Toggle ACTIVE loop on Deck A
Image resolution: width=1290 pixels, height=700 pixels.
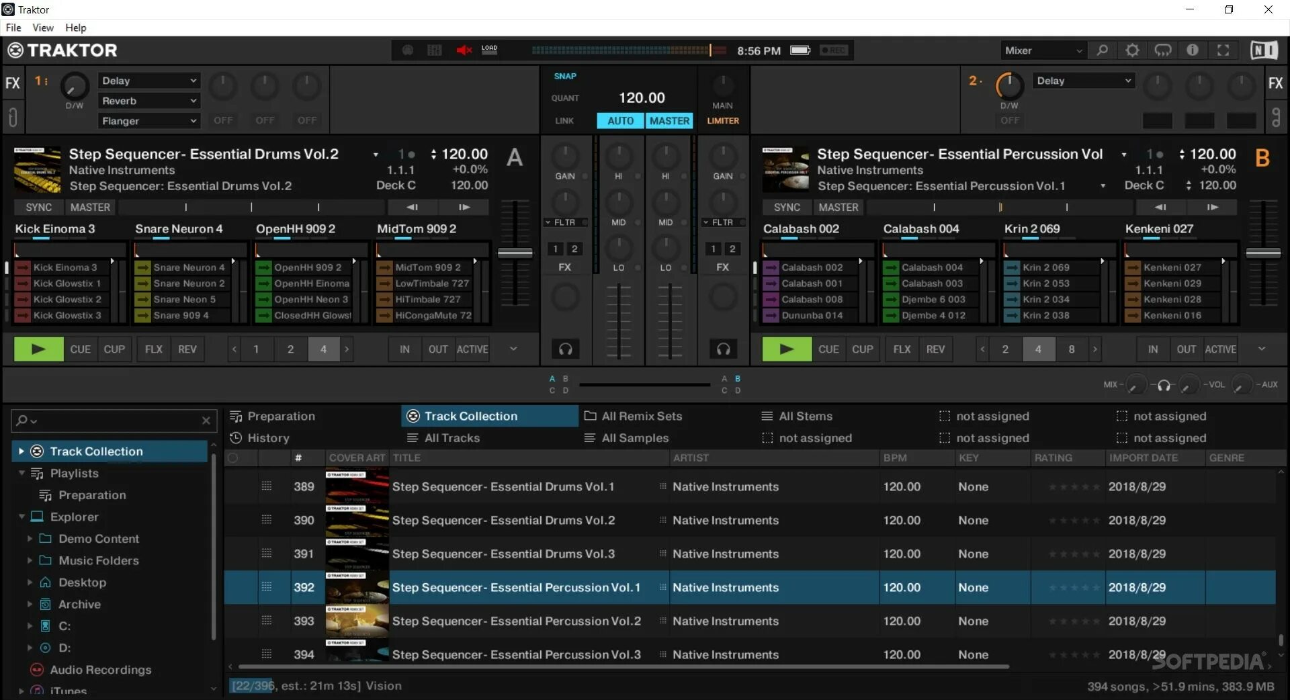[472, 349]
